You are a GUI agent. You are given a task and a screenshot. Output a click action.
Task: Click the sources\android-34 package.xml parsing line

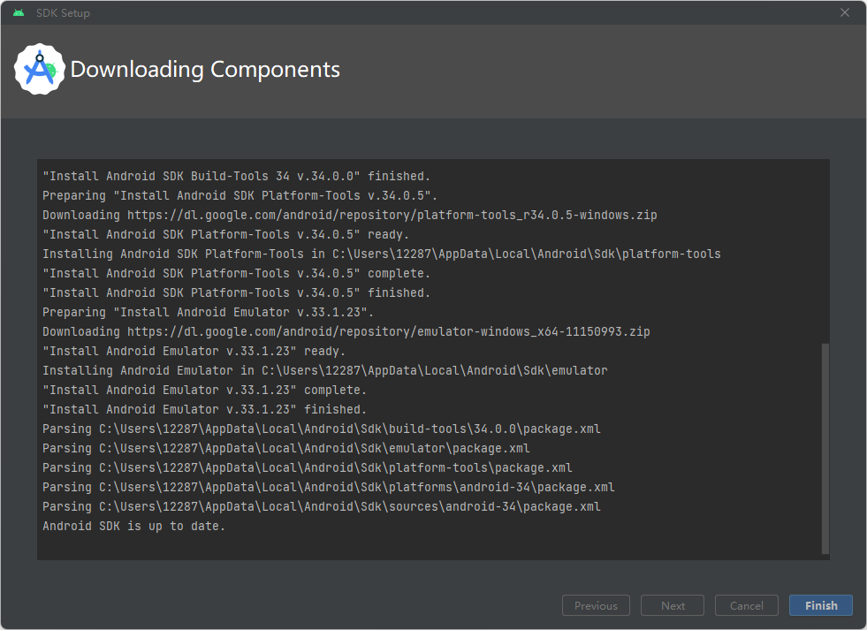[321, 507]
